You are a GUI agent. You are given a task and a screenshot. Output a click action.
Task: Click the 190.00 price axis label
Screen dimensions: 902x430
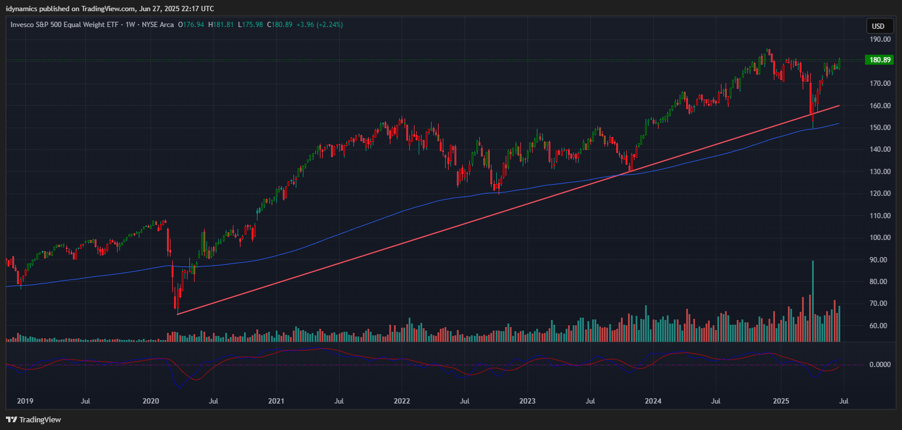[x=880, y=39]
